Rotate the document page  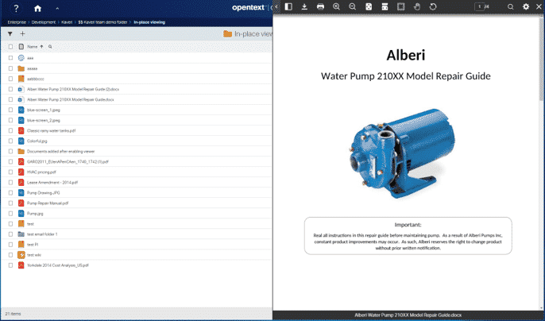pos(433,6)
